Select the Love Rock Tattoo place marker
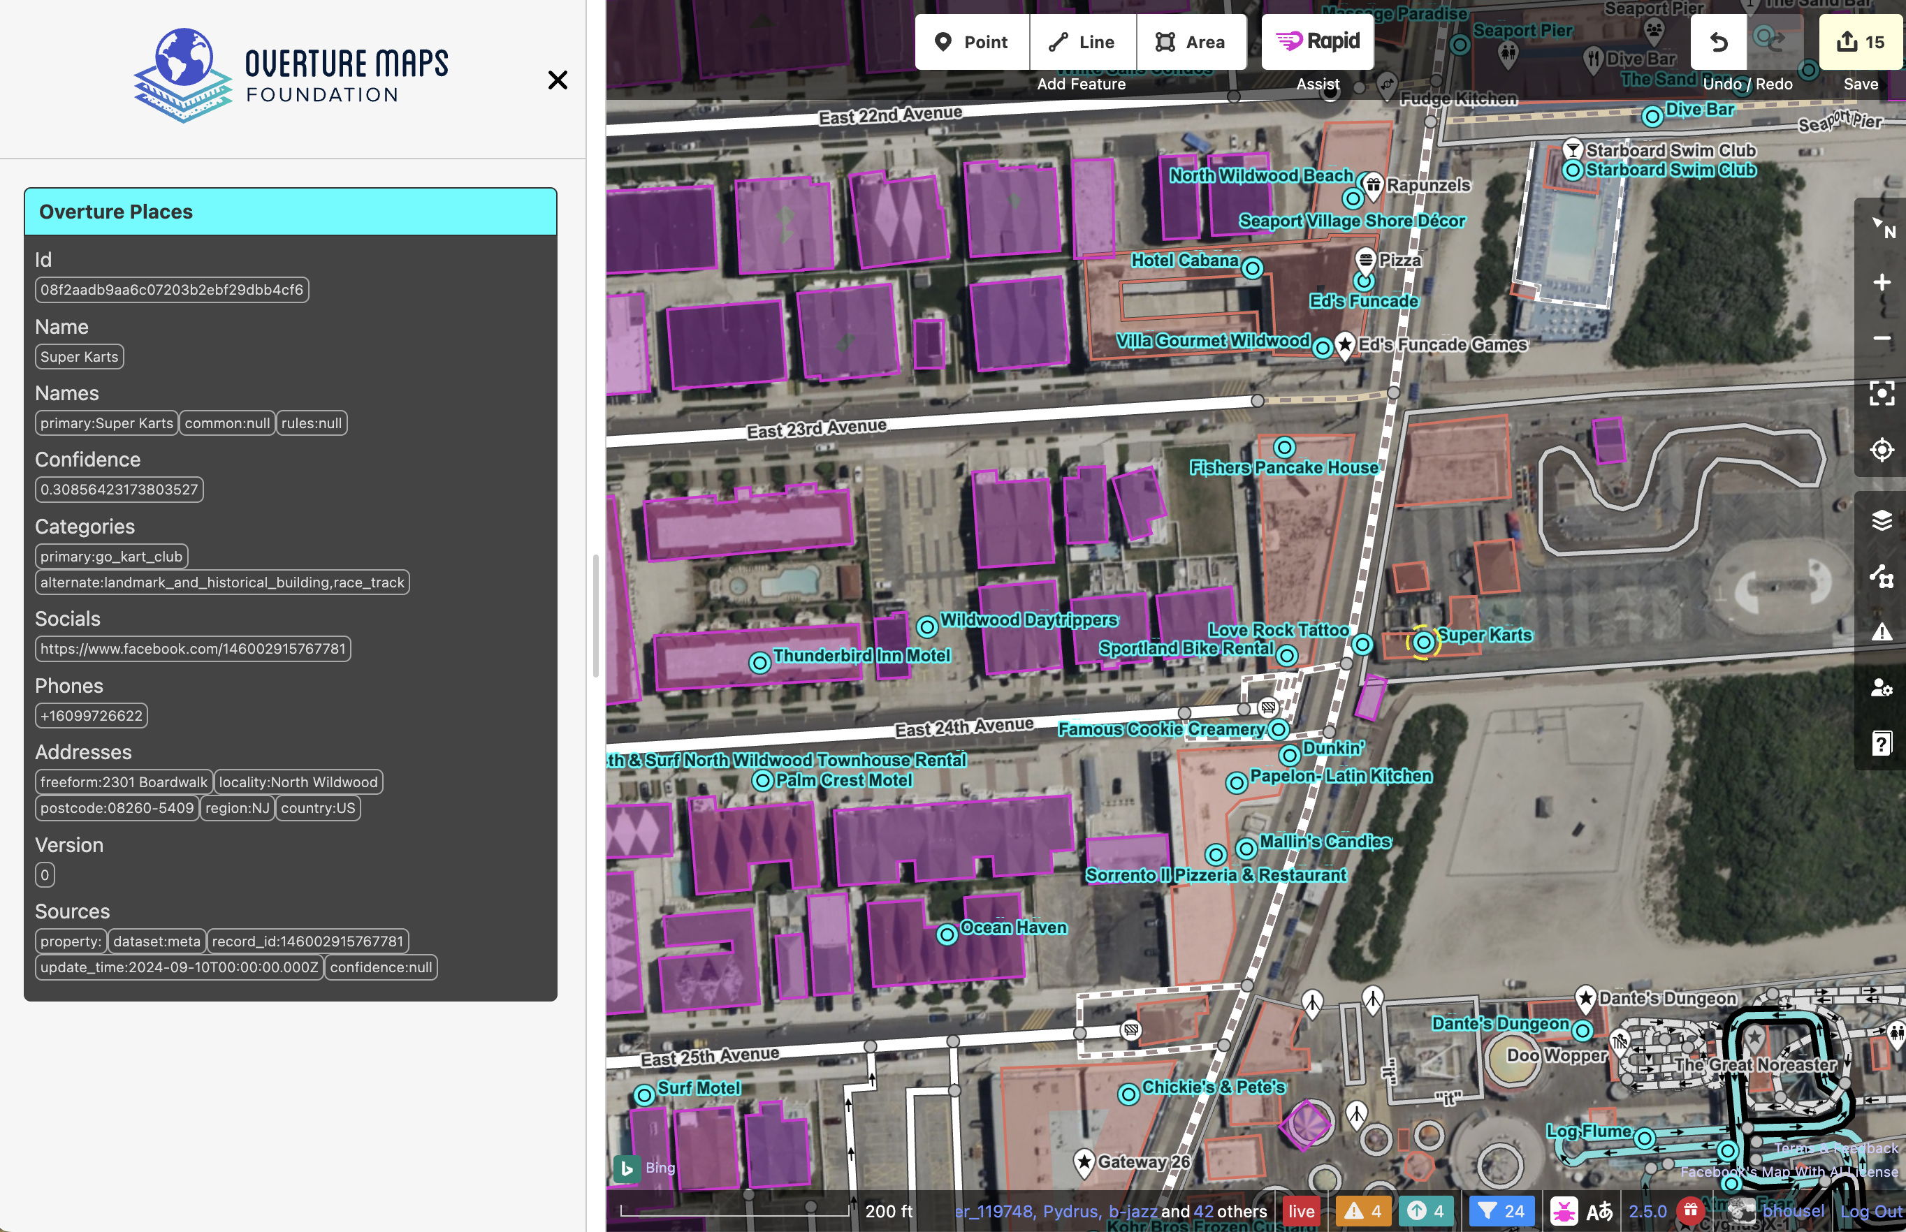Screen dimensions: 1906x1232 (1362, 645)
